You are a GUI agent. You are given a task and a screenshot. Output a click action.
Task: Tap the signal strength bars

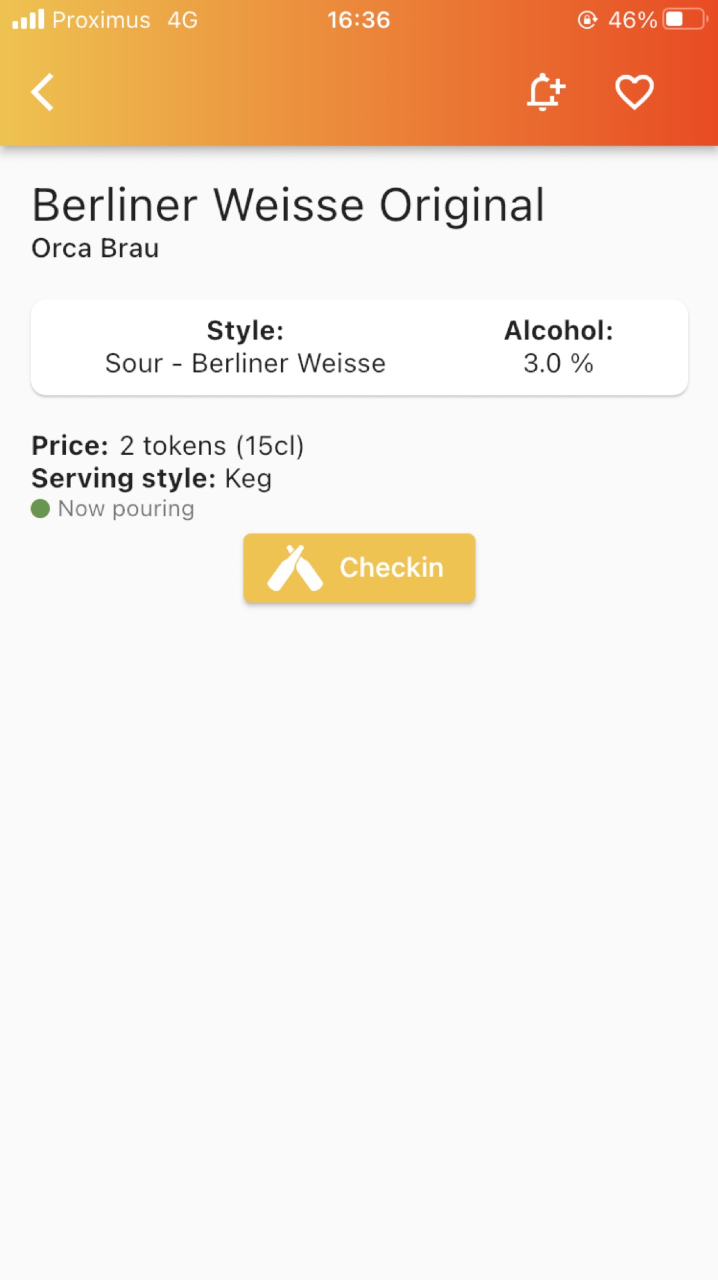(29, 19)
